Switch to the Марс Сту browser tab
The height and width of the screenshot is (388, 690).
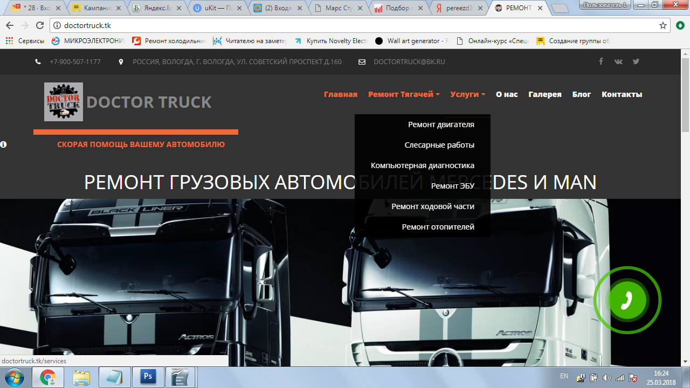point(339,8)
